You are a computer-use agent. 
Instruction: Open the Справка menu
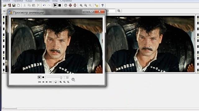click(66, 1)
